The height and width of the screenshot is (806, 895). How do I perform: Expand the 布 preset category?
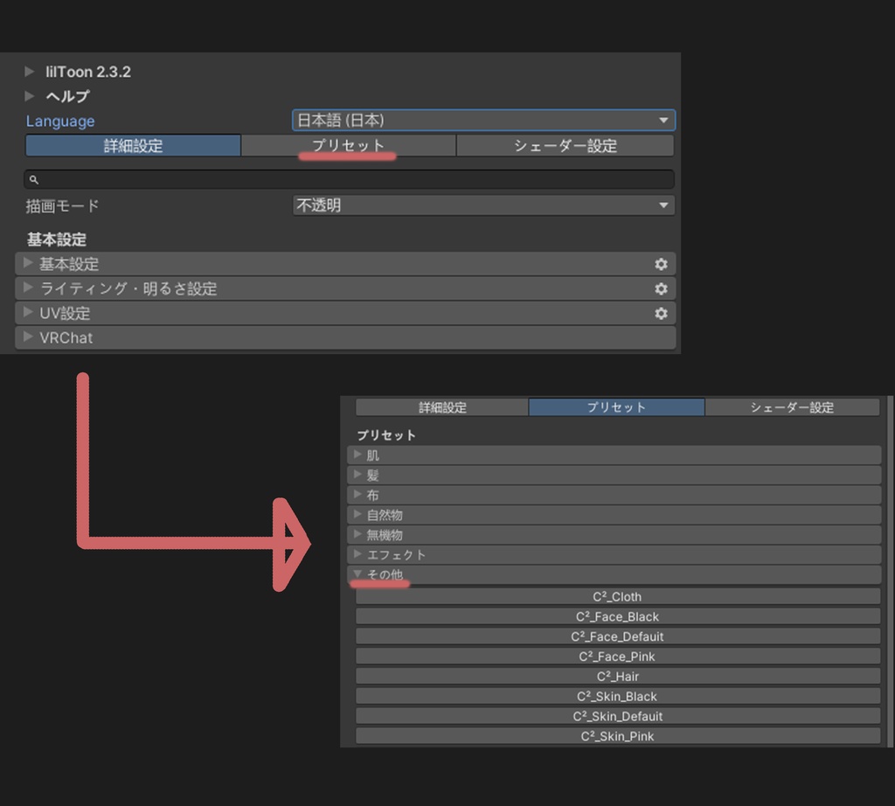coord(614,495)
